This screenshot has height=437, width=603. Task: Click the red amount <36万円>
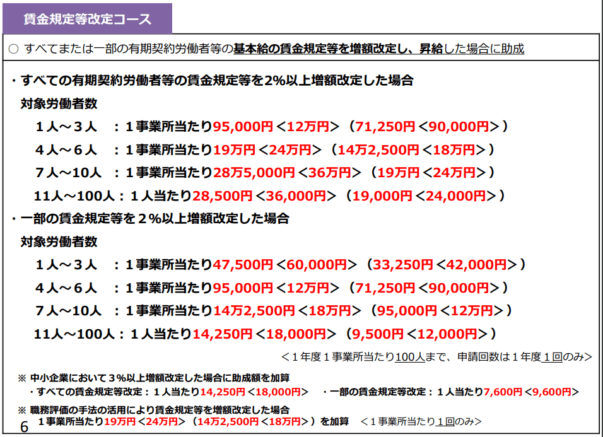click(330, 173)
